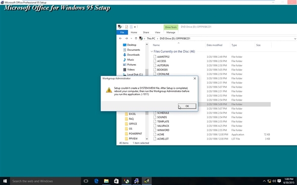Click navigation pane scrollbar up arrow
This screenshot has height=185, width=297.
pos(147,44)
